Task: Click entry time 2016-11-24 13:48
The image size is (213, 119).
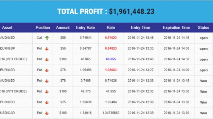Action: point(141,38)
